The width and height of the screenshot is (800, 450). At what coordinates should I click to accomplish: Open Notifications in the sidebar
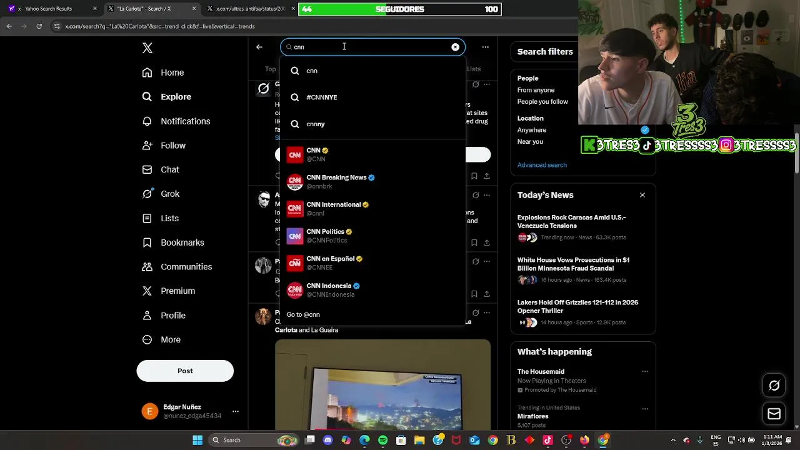click(176, 121)
